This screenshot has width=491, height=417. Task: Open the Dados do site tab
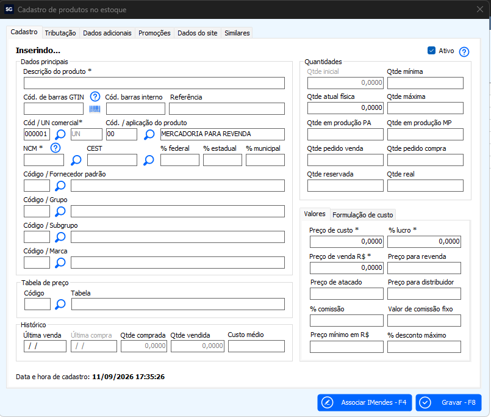(x=197, y=33)
